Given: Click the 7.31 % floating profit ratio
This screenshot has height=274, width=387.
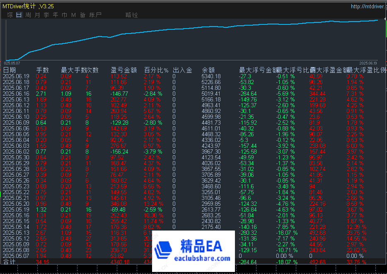Looking at the screenshot, I should (x=355, y=94).
